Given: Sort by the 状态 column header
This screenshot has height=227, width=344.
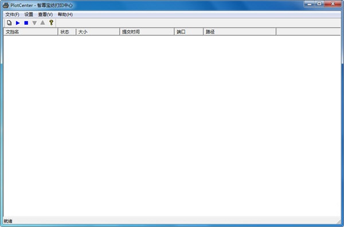Looking at the screenshot, I should point(67,32).
